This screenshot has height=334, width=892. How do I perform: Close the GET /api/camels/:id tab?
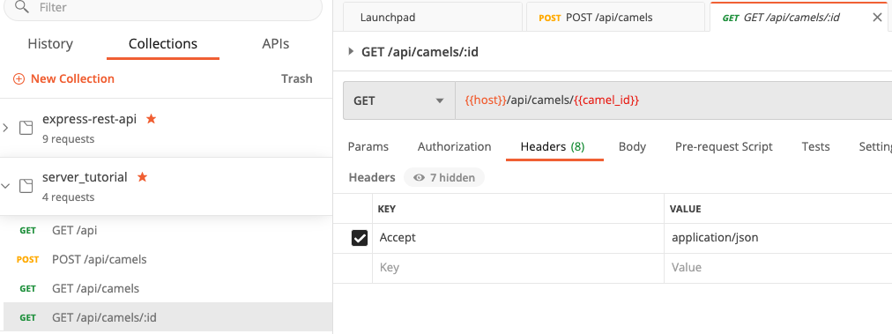coord(877,17)
